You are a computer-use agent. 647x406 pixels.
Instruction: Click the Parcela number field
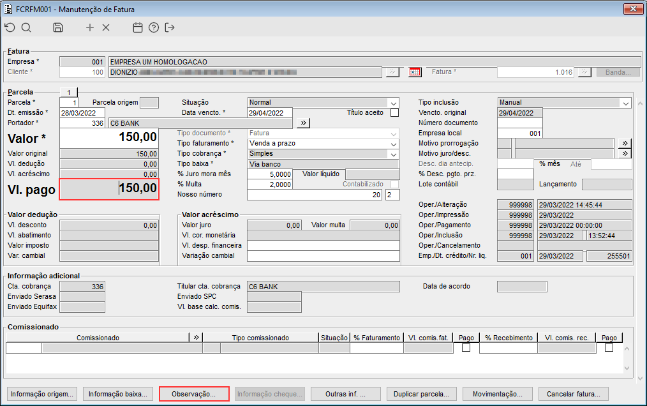[x=68, y=102]
